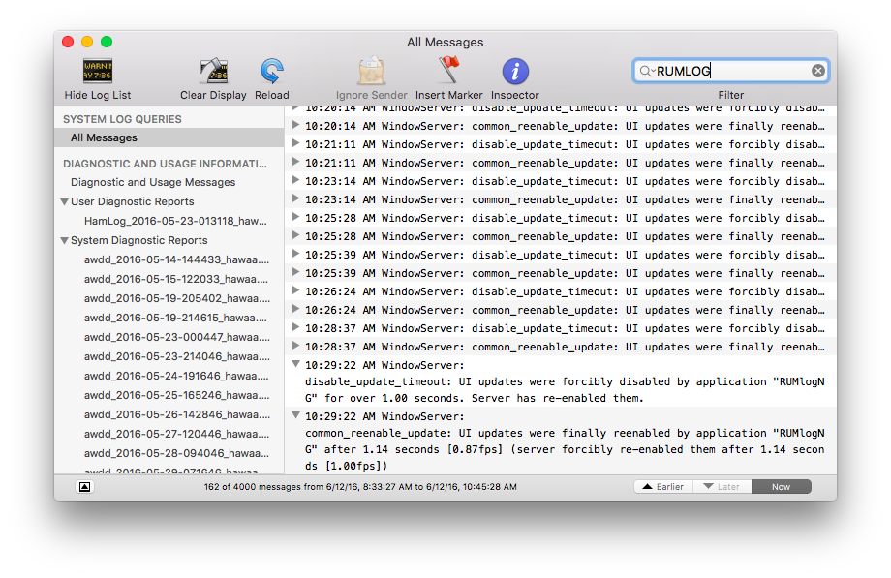Open the Inspector info icon

[x=515, y=72]
